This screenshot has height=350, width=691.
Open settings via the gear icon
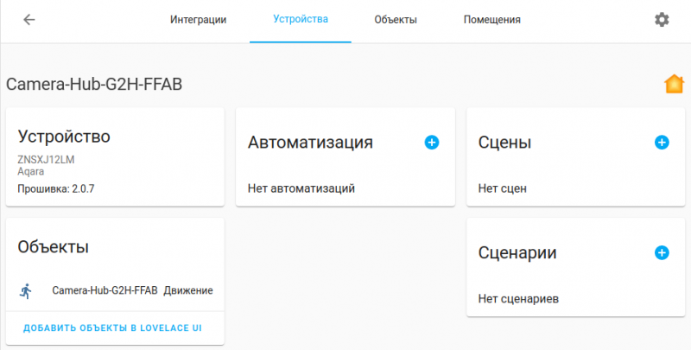coord(662,20)
